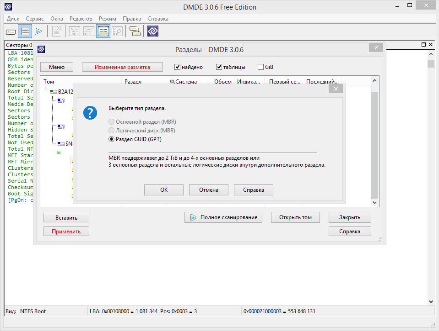The image size is (439, 331).
Task: Click the $N volume icon in tree
Action: coord(61,144)
